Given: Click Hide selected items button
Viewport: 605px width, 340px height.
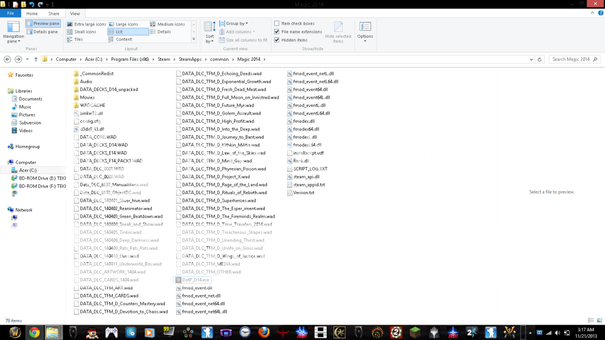Looking at the screenshot, I should pyautogui.click(x=338, y=32).
